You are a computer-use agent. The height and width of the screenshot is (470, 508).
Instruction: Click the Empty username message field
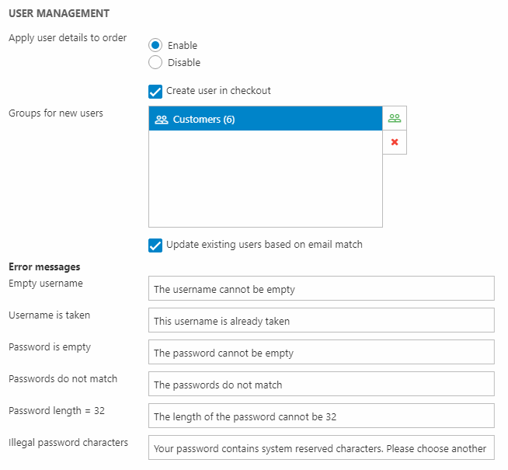point(321,289)
